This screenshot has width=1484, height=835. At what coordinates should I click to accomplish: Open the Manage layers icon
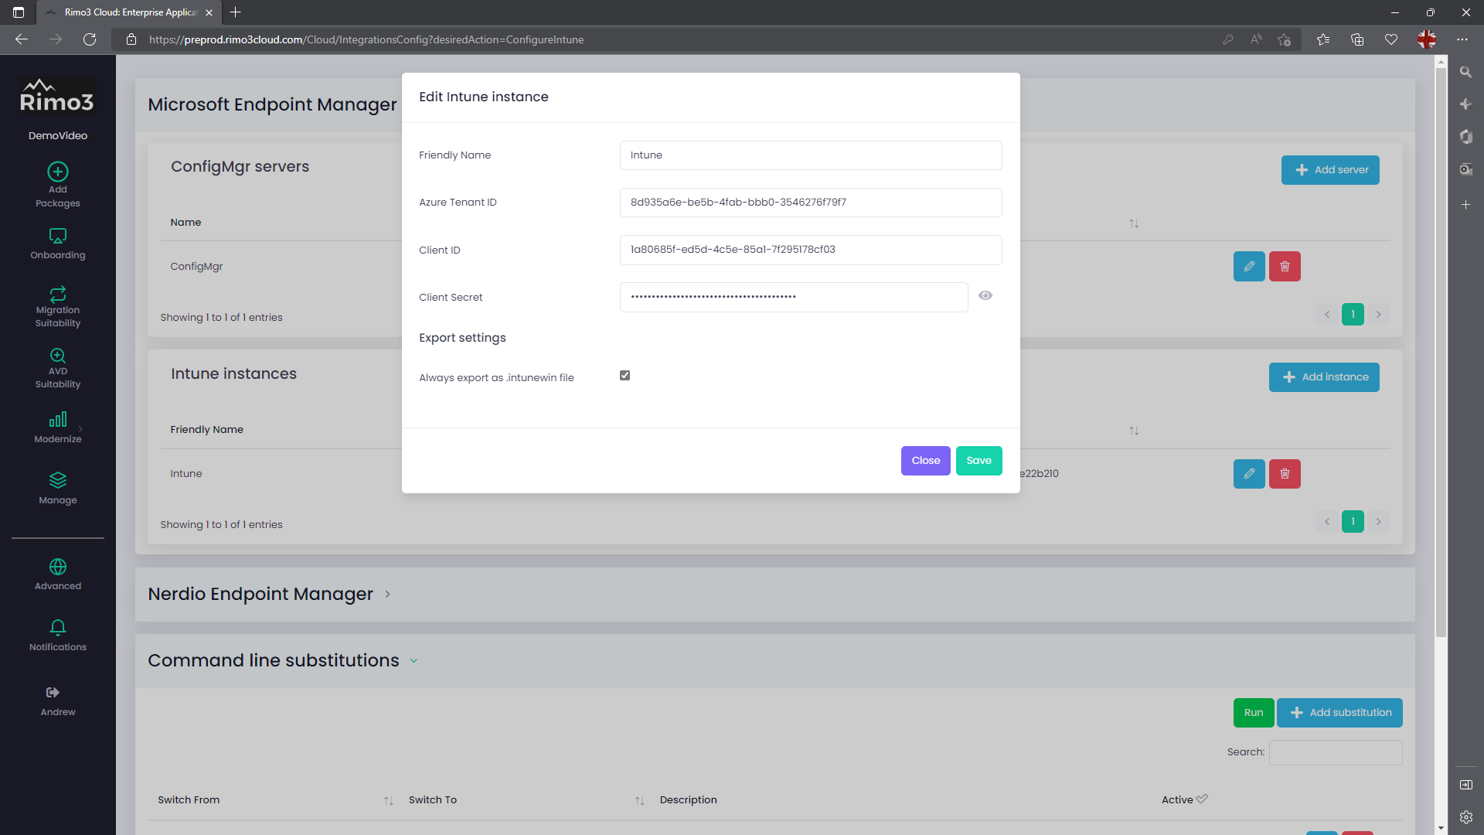click(x=58, y=480)
